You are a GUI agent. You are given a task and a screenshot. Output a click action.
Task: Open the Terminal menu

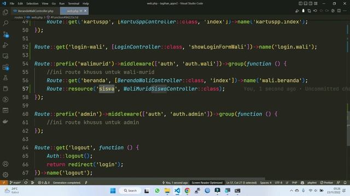[73, 4]
